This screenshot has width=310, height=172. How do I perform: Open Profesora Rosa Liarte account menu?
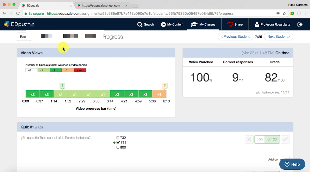click(x=272, y=25)
